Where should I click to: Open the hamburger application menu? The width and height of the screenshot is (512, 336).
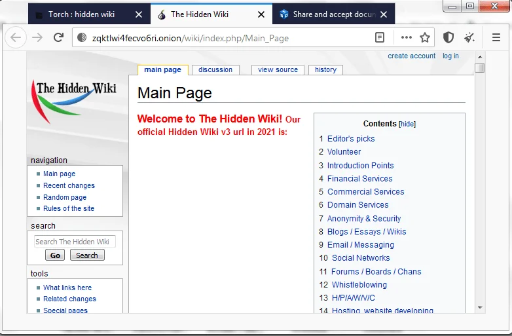point(496,38)
